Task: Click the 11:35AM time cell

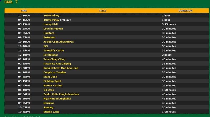Action: (x=24, y=51)
